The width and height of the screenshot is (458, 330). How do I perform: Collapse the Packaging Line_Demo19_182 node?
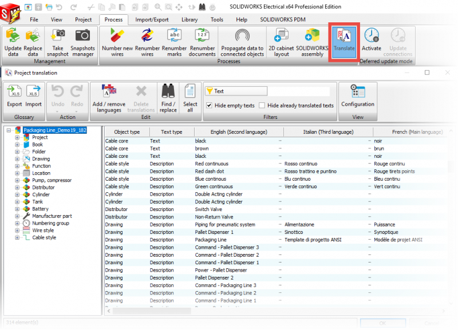9,130
